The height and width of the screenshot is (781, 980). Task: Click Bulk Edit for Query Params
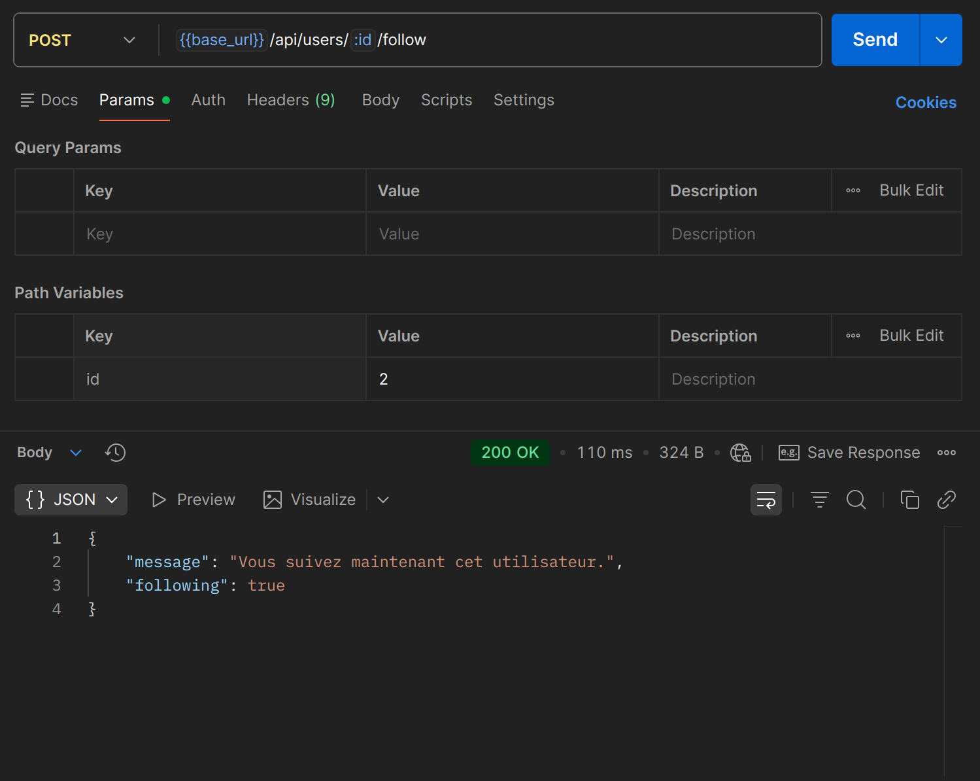(911, 190)
